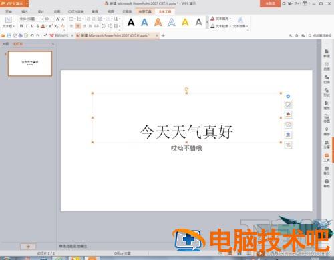The width and height of the screenshot is (334, 260).
Task: Open the New pane in right sidebar
Action: coord(327,53)
